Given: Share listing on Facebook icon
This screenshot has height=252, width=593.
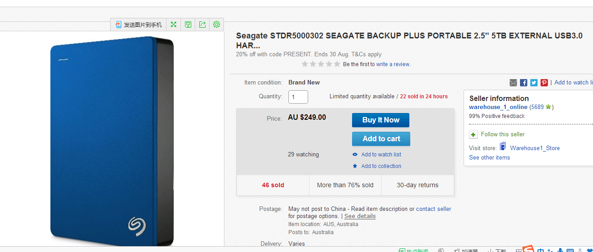Looking at the screenshot, I should [x=524, y=83].
